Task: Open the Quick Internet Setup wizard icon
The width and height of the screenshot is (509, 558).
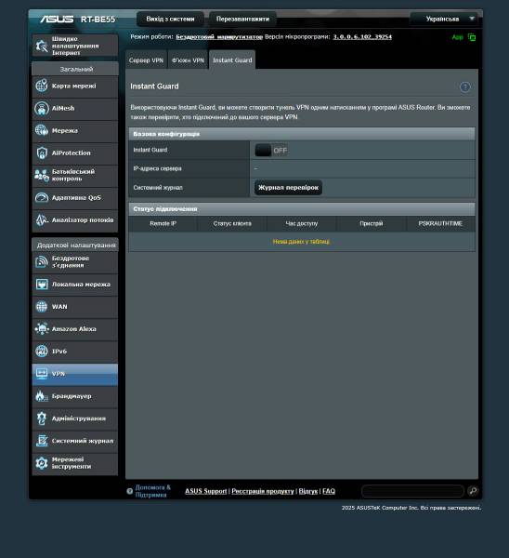Action: point(42,46)
